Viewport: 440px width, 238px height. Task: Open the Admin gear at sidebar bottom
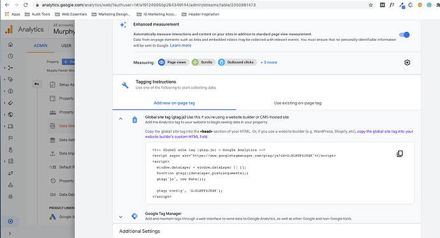click(x=10, y=221)
